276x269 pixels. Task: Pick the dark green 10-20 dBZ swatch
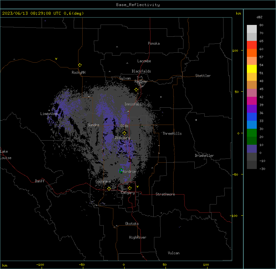[x=252, y=141]
